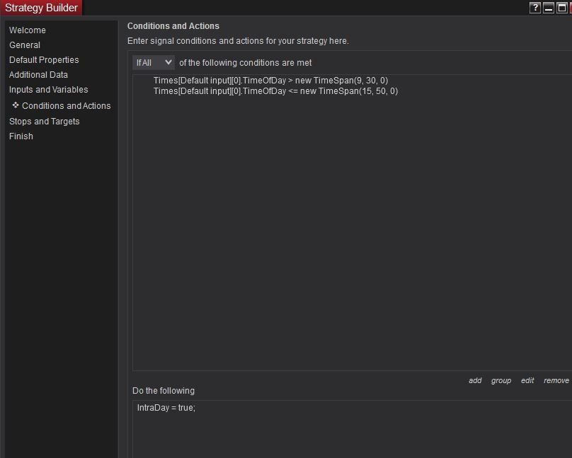This screenshot has width=572, height=458.
Task: Click the 'add' condition link
Action: tap(475, 380)
